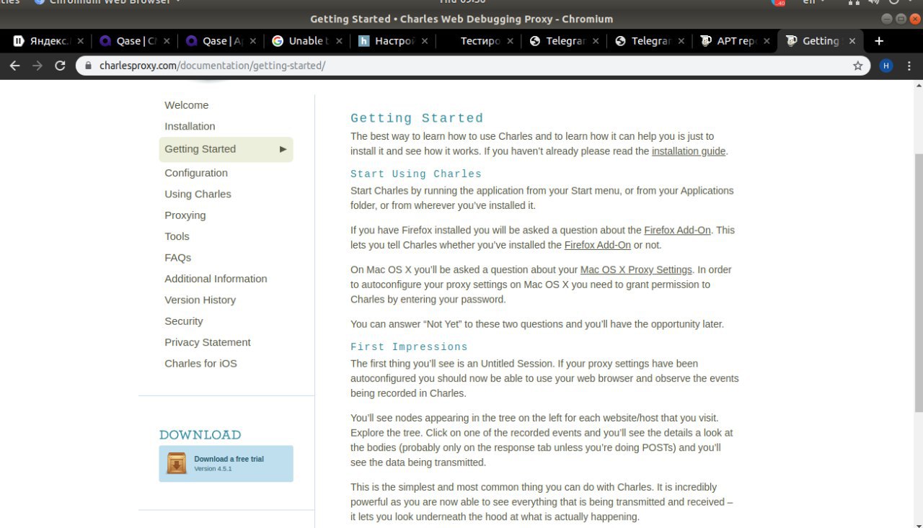
Task: Click the Start Using Charles heading
Action: (416, 174)
